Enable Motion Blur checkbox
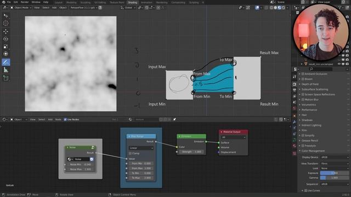The image size is (351, 197). [x=303, y=100]
